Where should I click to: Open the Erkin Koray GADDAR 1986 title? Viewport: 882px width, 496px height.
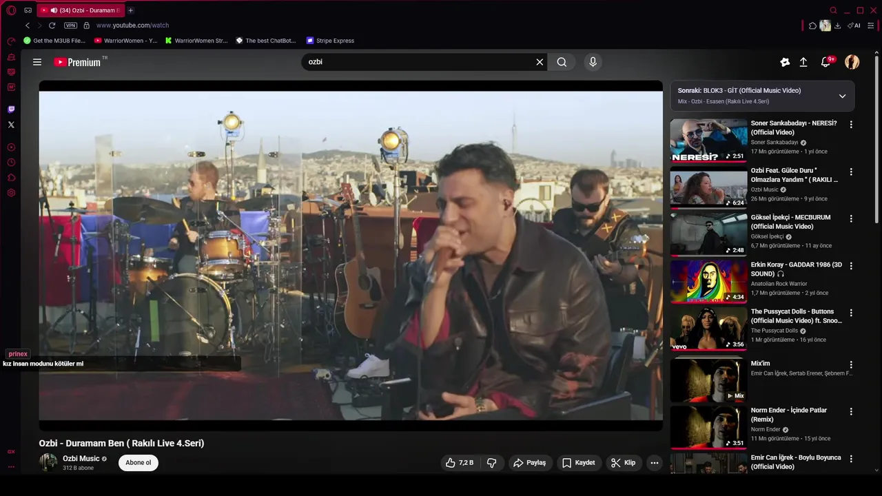click(797, 269)
